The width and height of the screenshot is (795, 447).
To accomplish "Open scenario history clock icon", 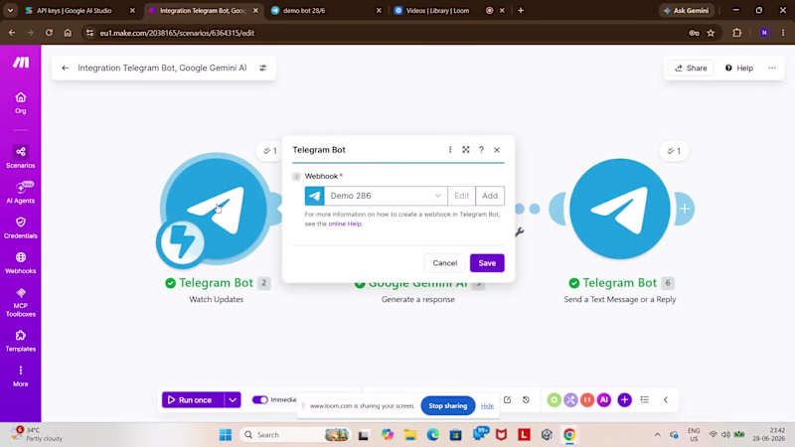I will [526, 400].
